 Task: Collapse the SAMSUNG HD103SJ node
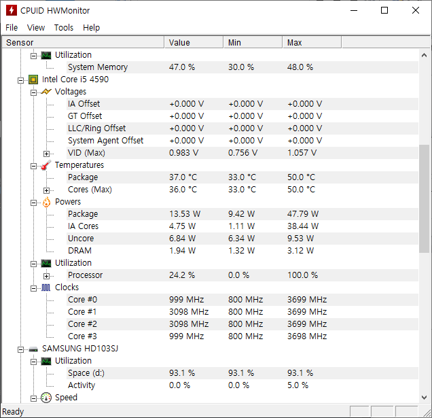(20, 349)
